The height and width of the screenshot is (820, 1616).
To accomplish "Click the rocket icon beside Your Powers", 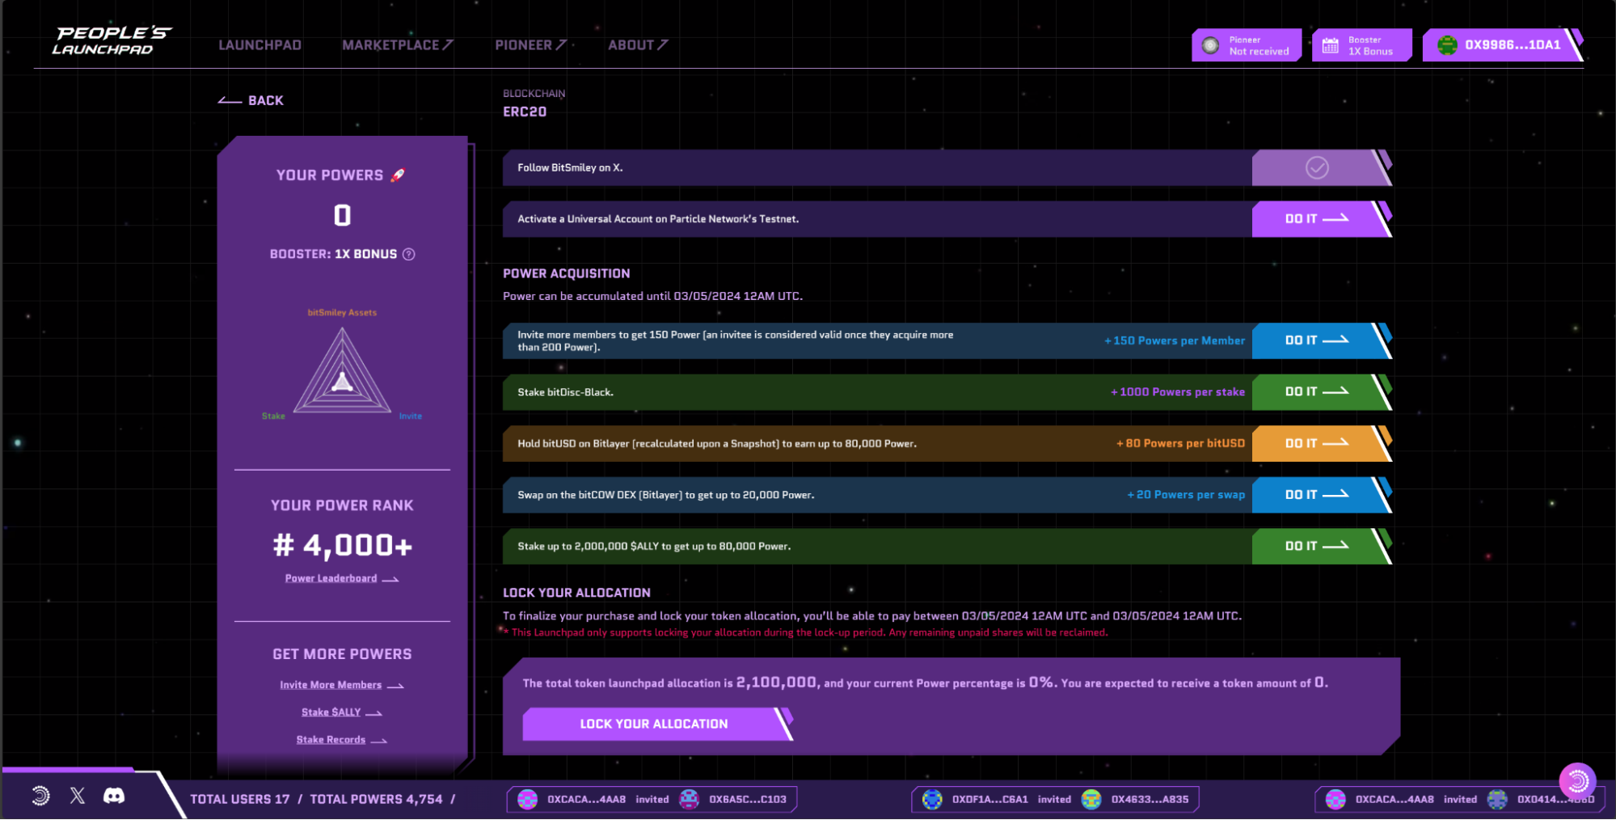I will [398, 175].
